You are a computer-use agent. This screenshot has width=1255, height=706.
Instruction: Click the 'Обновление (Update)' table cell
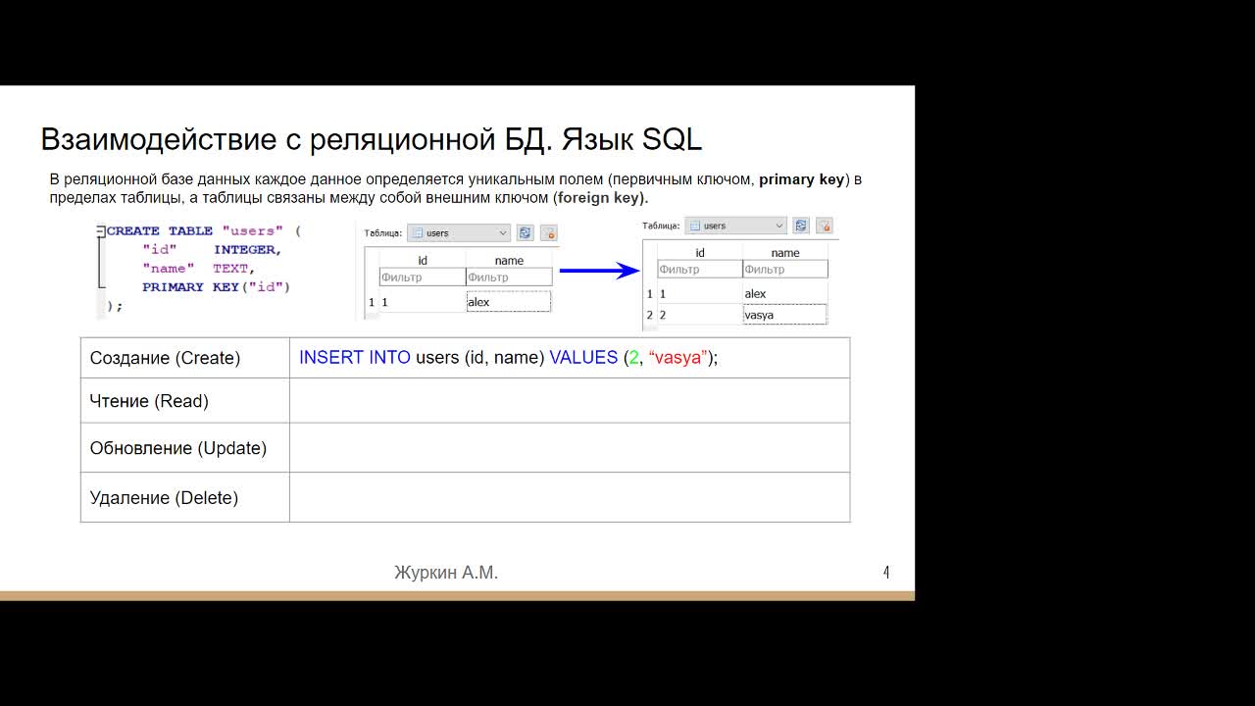coord(185,448)
